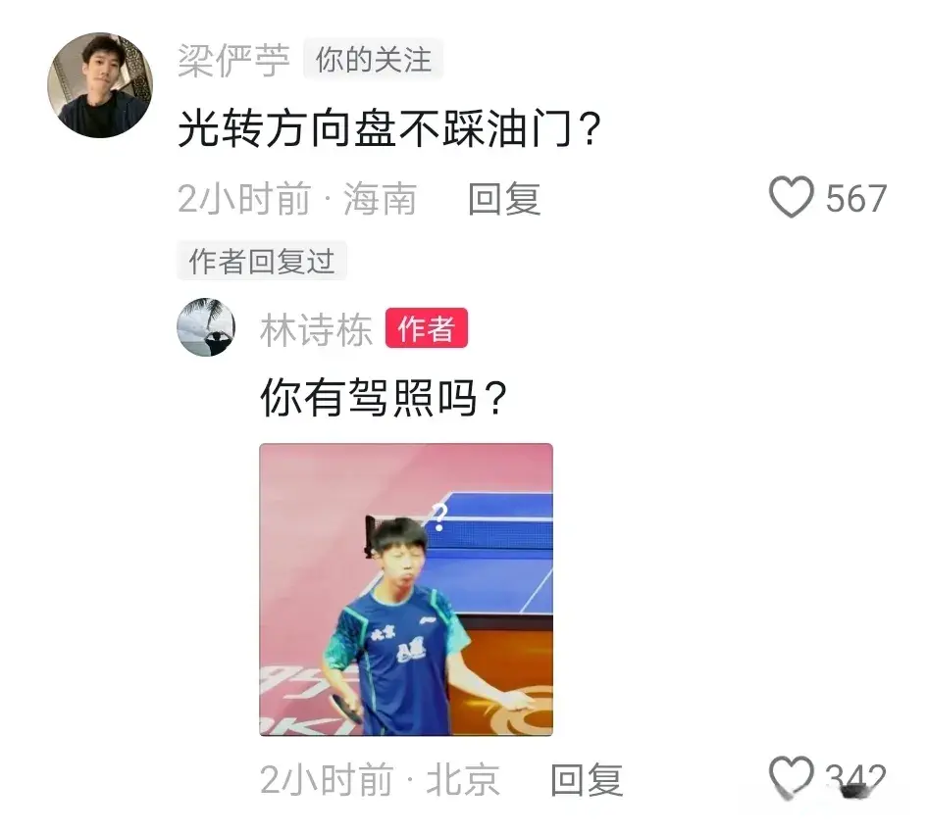
Task: Tap the 北京 location label
Action: pyautogui.click(x=462, y=780)
